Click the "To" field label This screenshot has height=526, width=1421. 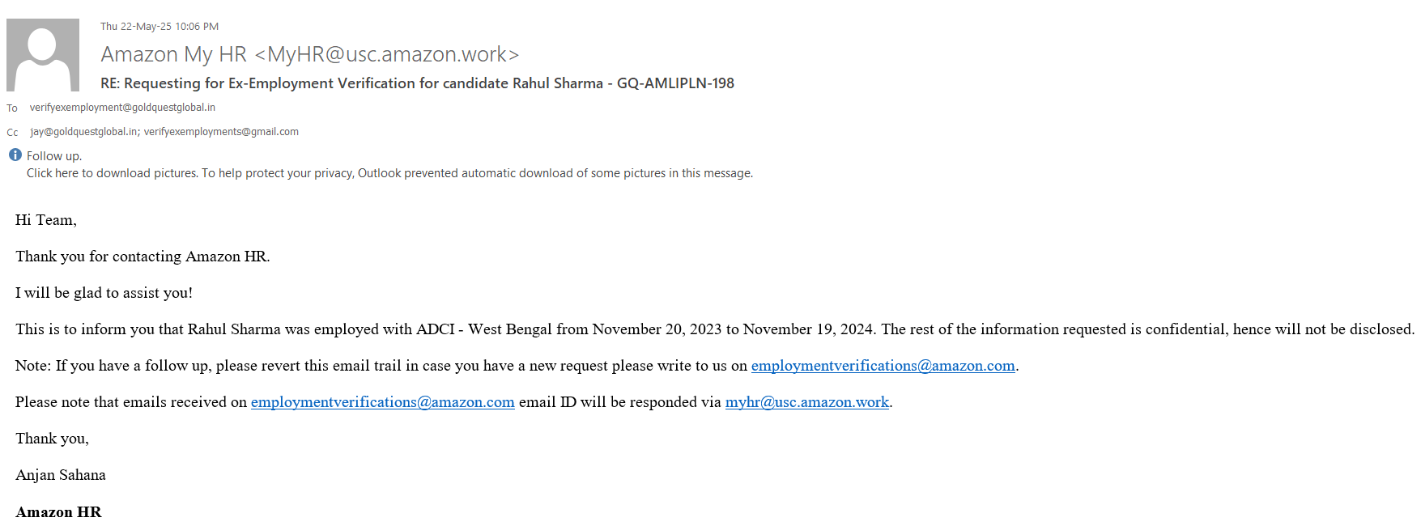(x=12, y=108)
